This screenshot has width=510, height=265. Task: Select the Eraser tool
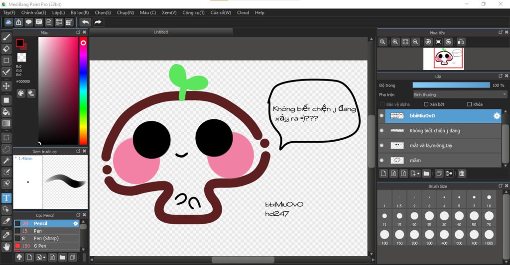(x=6, y=49)
